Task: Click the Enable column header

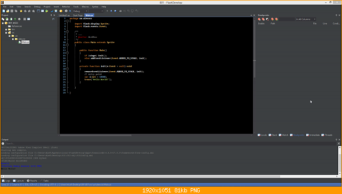Action: (261, 23)
